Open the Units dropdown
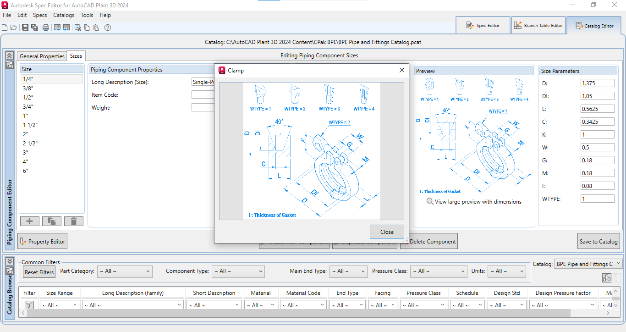 (507, 271)
